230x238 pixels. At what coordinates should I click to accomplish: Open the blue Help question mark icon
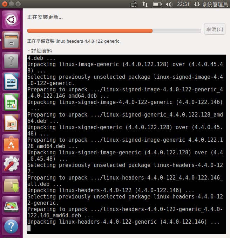pos(11,226)
